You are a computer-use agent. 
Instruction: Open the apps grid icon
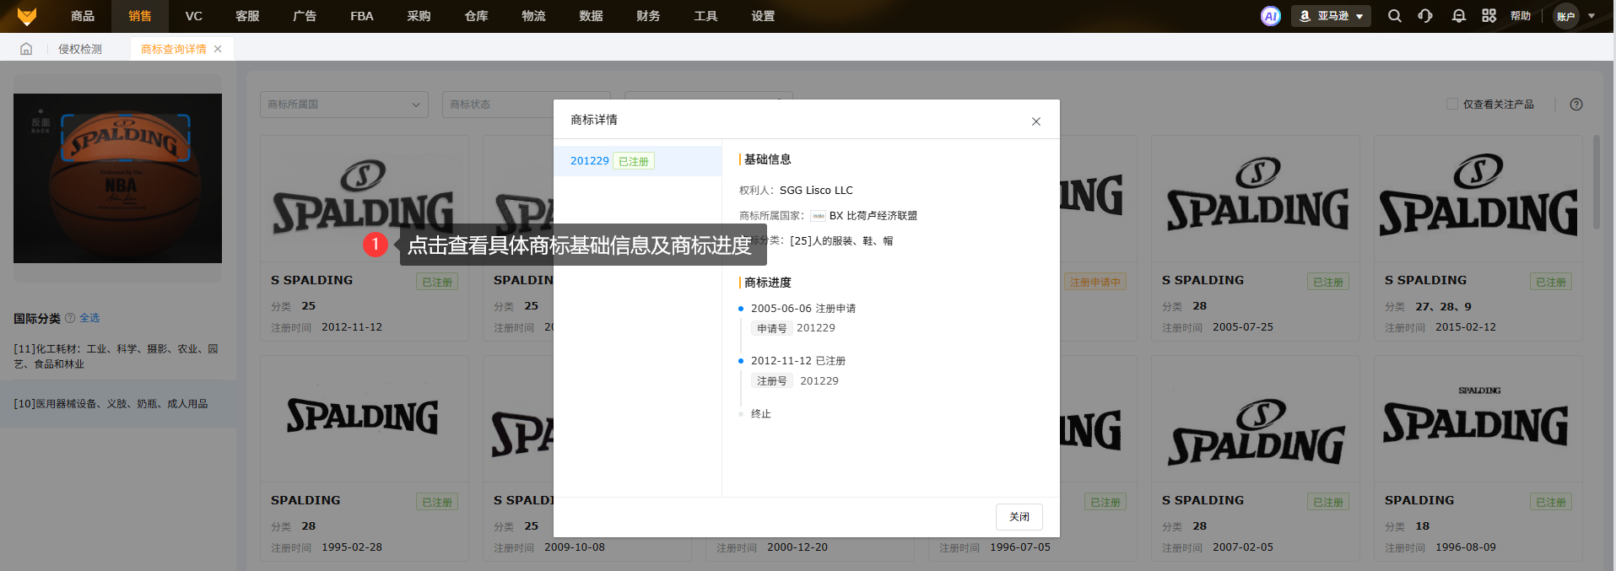(x=1489, y=16)
